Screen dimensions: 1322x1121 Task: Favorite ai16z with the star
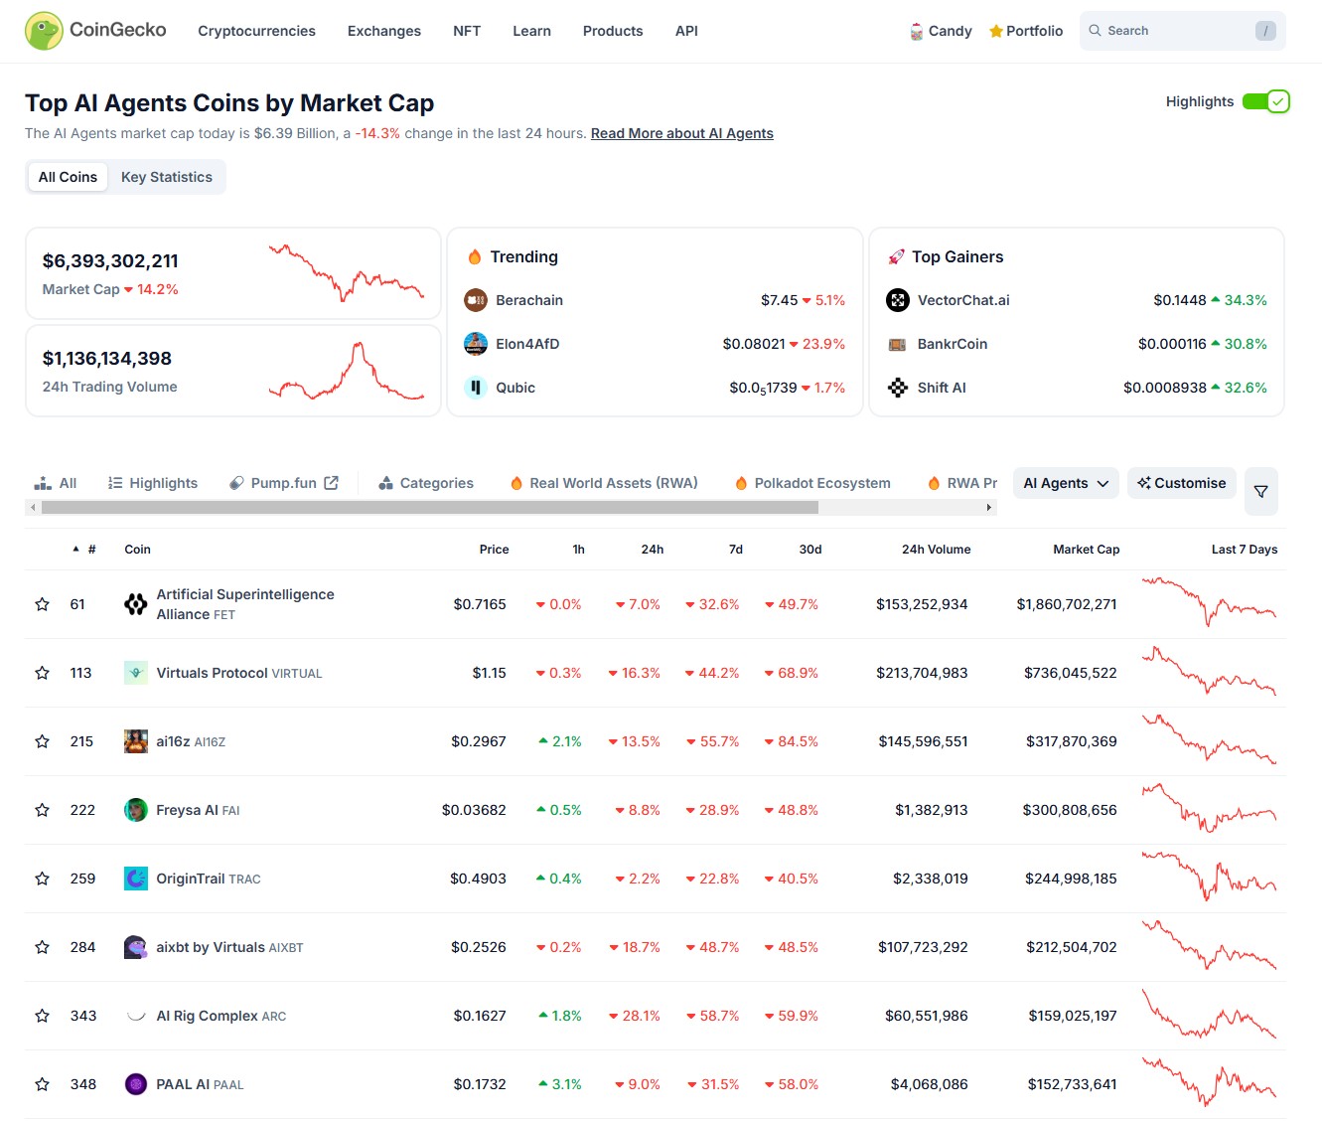pos(43,741)
